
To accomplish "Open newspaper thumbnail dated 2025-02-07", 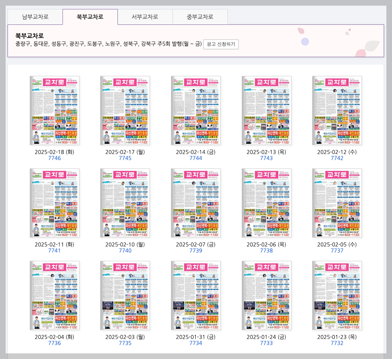I will tap(196, 203).
